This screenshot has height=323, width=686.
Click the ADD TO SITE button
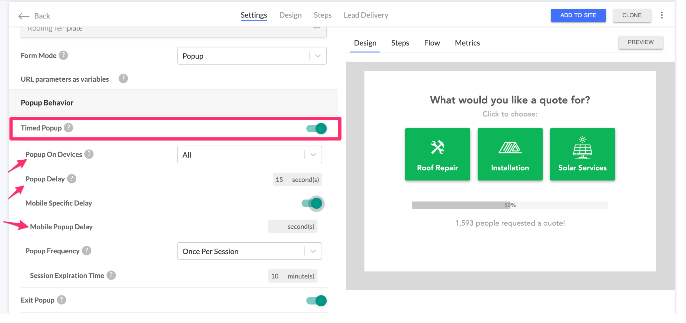pyautogui.click(x=578, y=15)
